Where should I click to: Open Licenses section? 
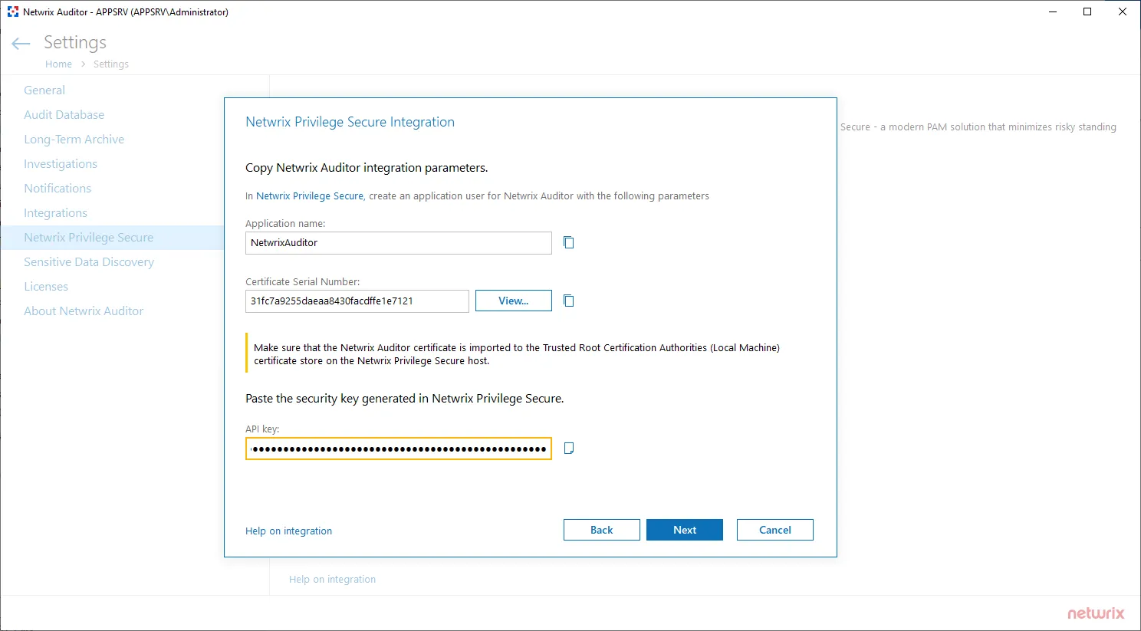(46, 287)
